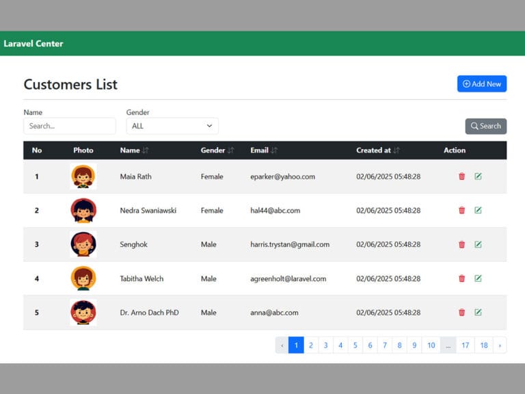Image resolution: width=525 pixels, height=394 pixels.
Task: Sort by Email column sort icon
Action: 274,150
